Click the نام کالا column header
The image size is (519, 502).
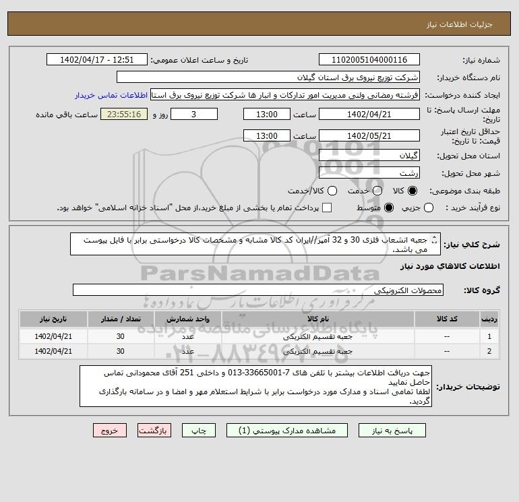point(317,319)
